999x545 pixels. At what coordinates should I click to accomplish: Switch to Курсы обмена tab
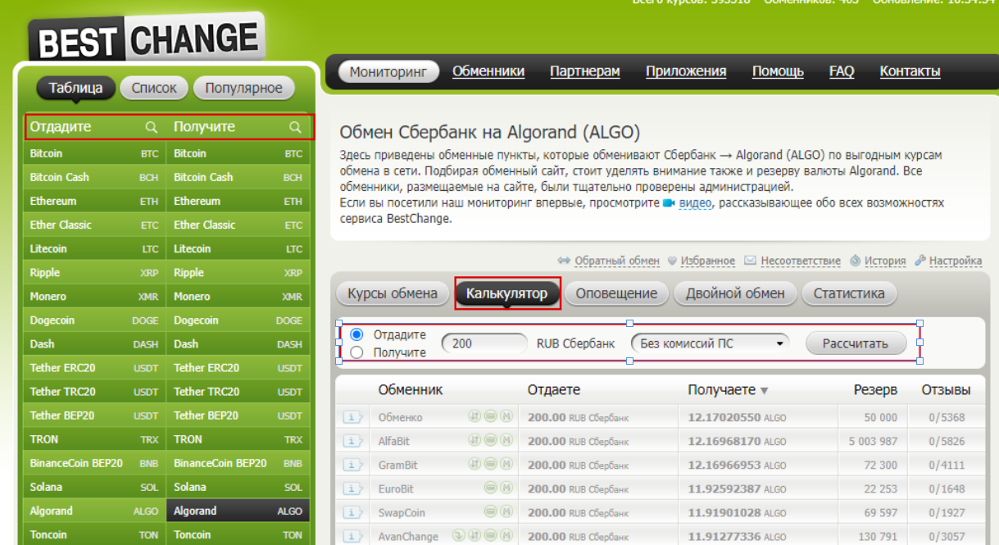pos(392,293)
